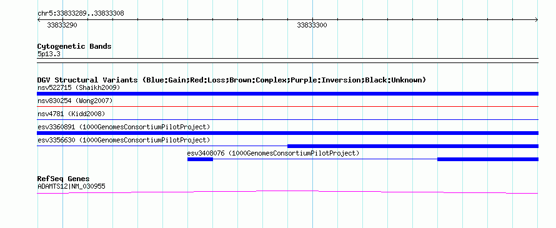Click the Cytogenetic Bands track heading
Screen dimensions: 556x228
[x=74, y=46]
